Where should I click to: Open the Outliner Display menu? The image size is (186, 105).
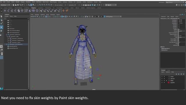coord(6,16)
